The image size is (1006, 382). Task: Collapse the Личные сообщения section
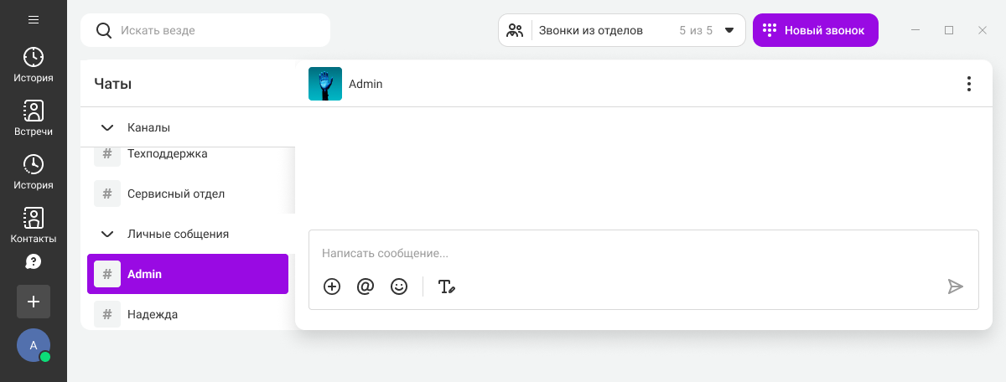107,235
